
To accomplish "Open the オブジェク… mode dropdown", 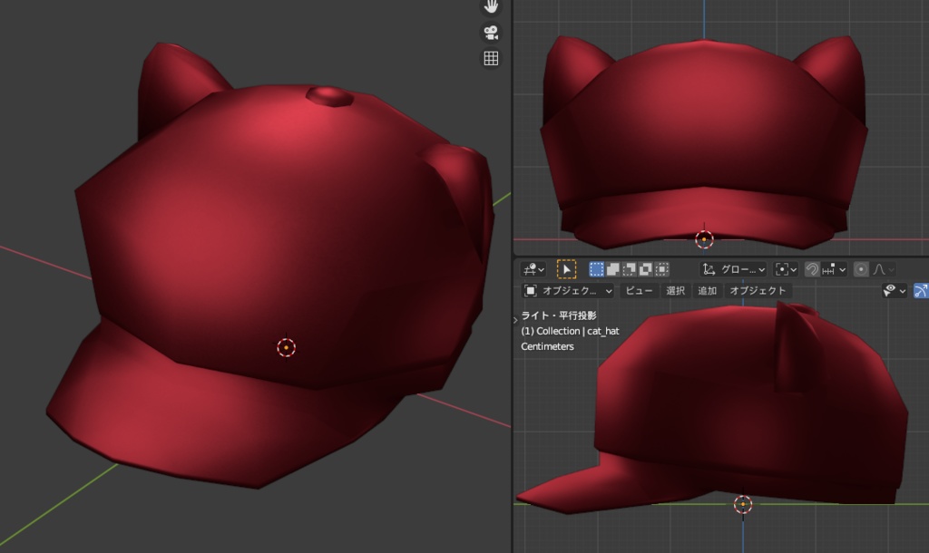I will pos(568,291).
